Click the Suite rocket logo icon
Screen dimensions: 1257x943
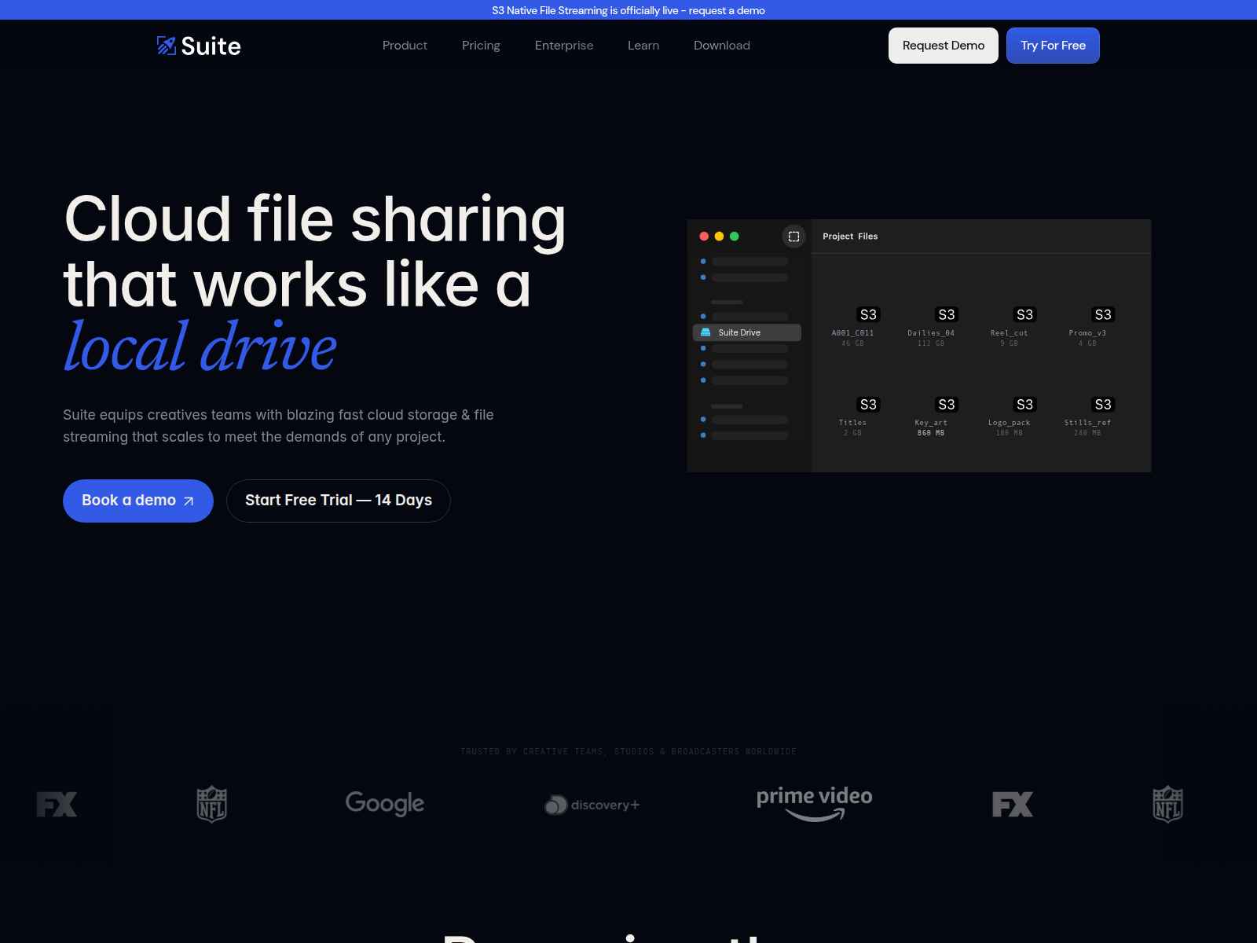pyautogui.click(x=166, y=46)
